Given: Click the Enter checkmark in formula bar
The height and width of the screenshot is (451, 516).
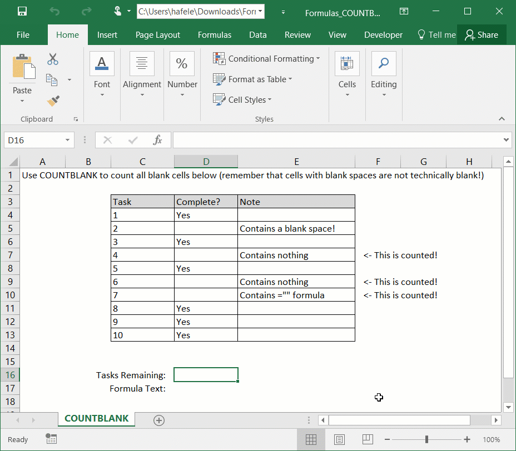Looking at the screenshot, I should [133, 141].
